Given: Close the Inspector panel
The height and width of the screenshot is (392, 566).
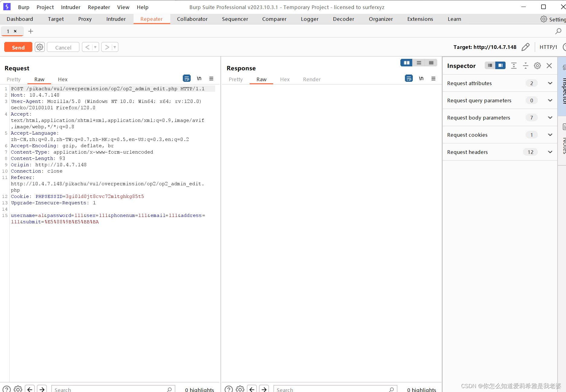Looking at the screenshot, I should click(549, 65).
